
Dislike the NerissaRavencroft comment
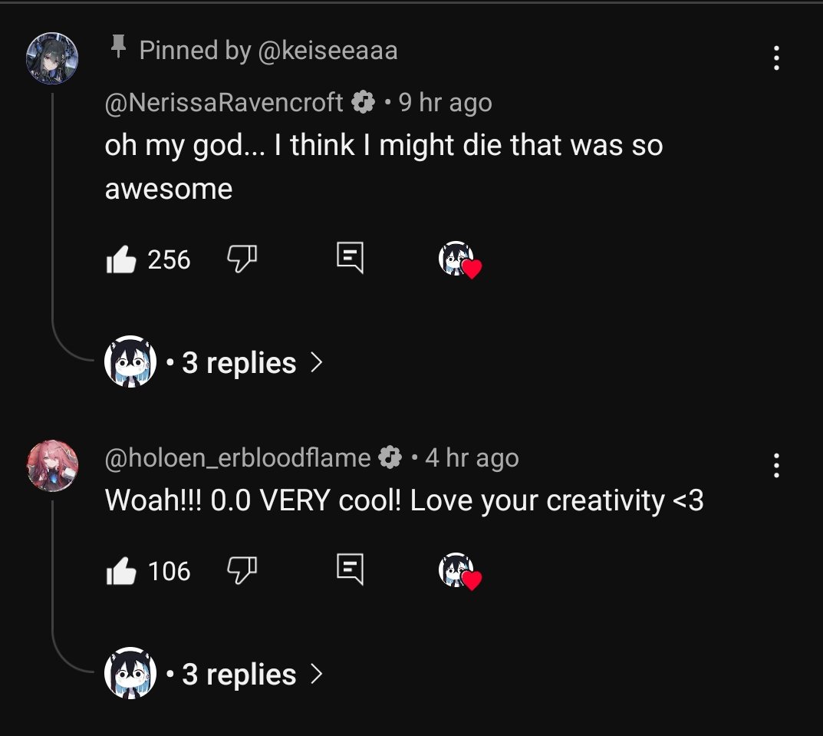(242, 259)
